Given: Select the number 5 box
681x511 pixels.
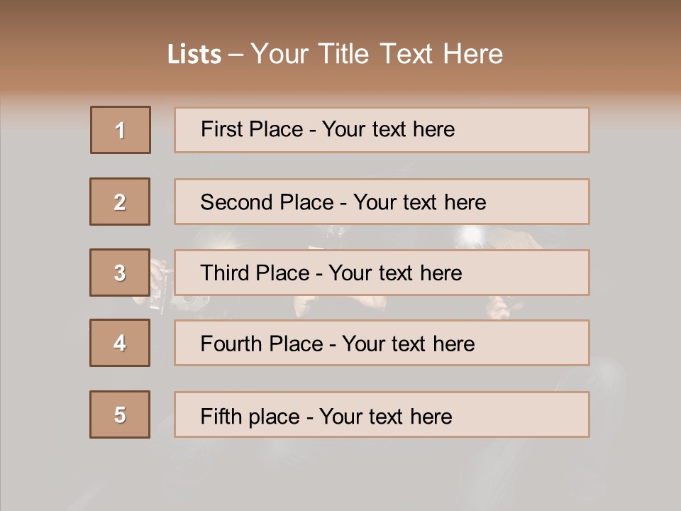Looking at the screenshot, I should tap(120, 414).
